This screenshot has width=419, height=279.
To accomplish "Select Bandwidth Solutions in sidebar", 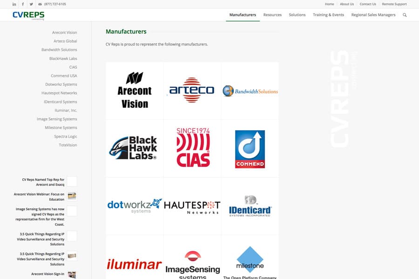I will point(59,50).
